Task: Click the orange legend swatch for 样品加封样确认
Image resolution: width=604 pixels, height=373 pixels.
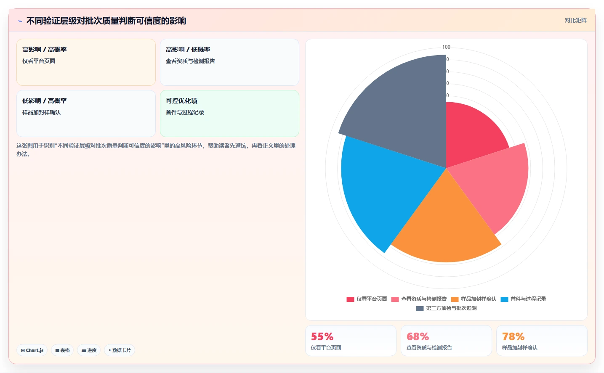Action: click(455, 299)
